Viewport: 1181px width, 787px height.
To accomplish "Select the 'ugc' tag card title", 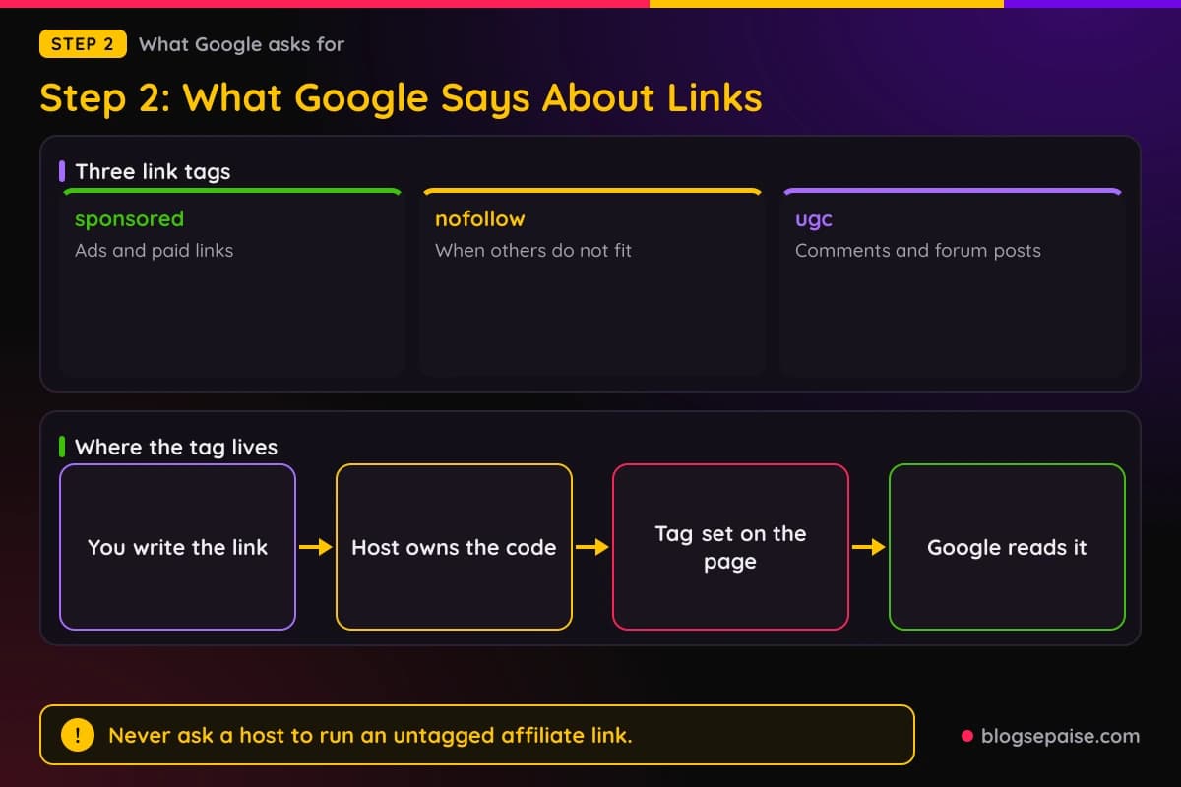I will (814, 219).
